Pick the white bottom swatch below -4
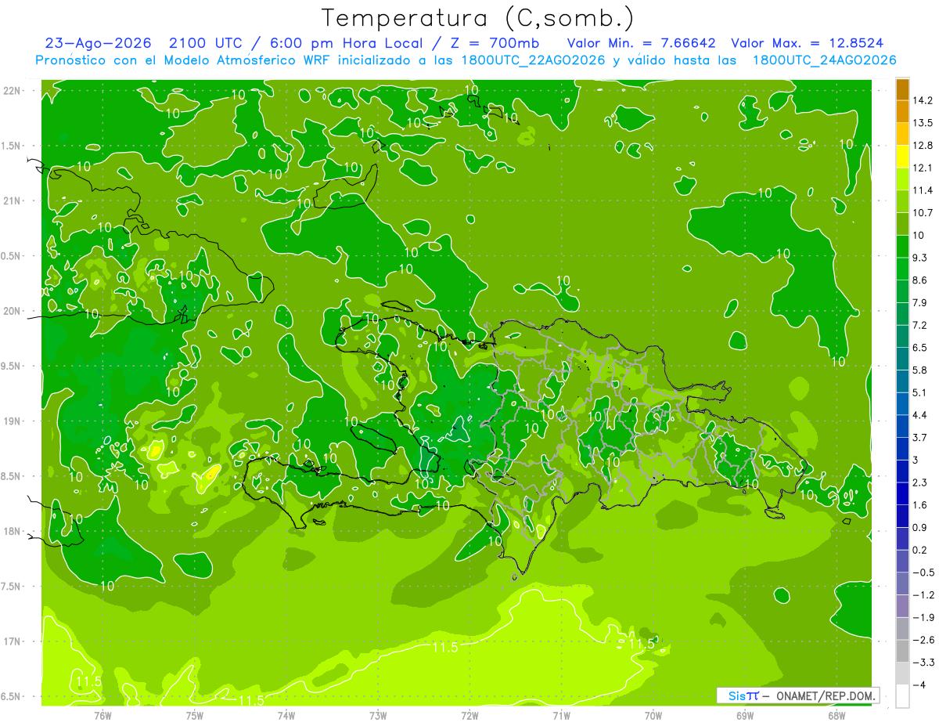This screenshot has height=726, width=939. coord(902,696)
